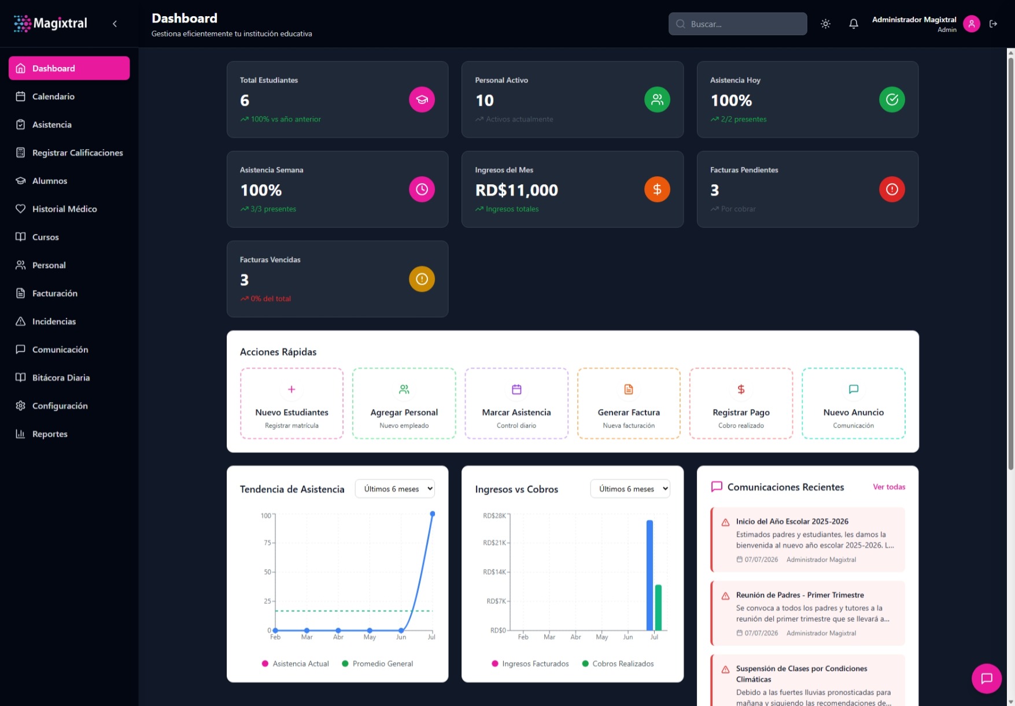The image size is (1015, 706).
Task: Click Nuevo Estudiantes quick action
Action: pos(291,403)
